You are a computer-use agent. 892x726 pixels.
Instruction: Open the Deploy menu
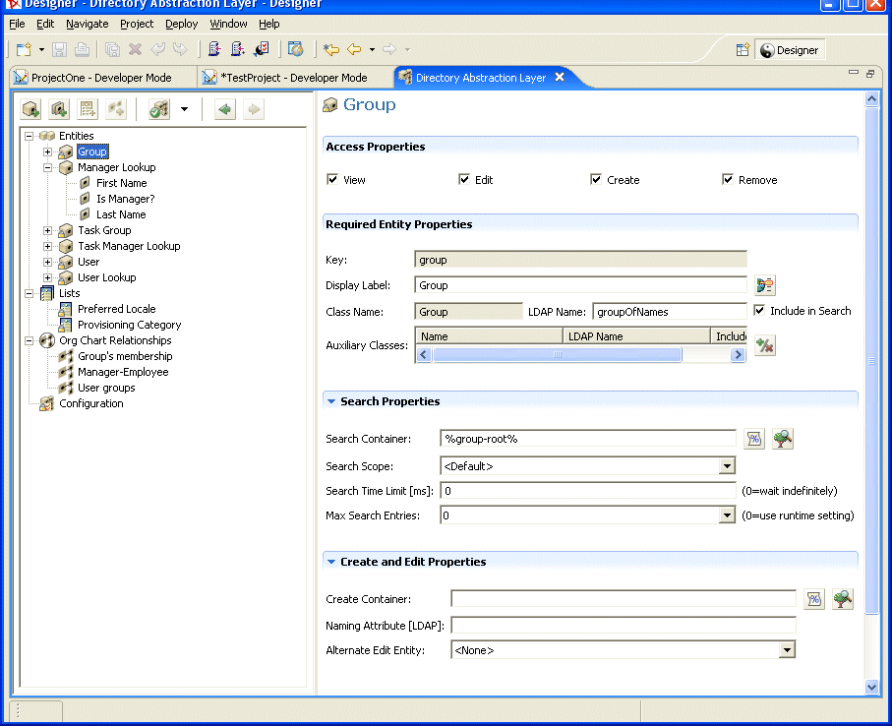(x=181, y=24)
